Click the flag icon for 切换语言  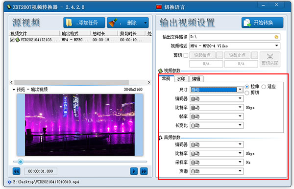pos(159,7)
